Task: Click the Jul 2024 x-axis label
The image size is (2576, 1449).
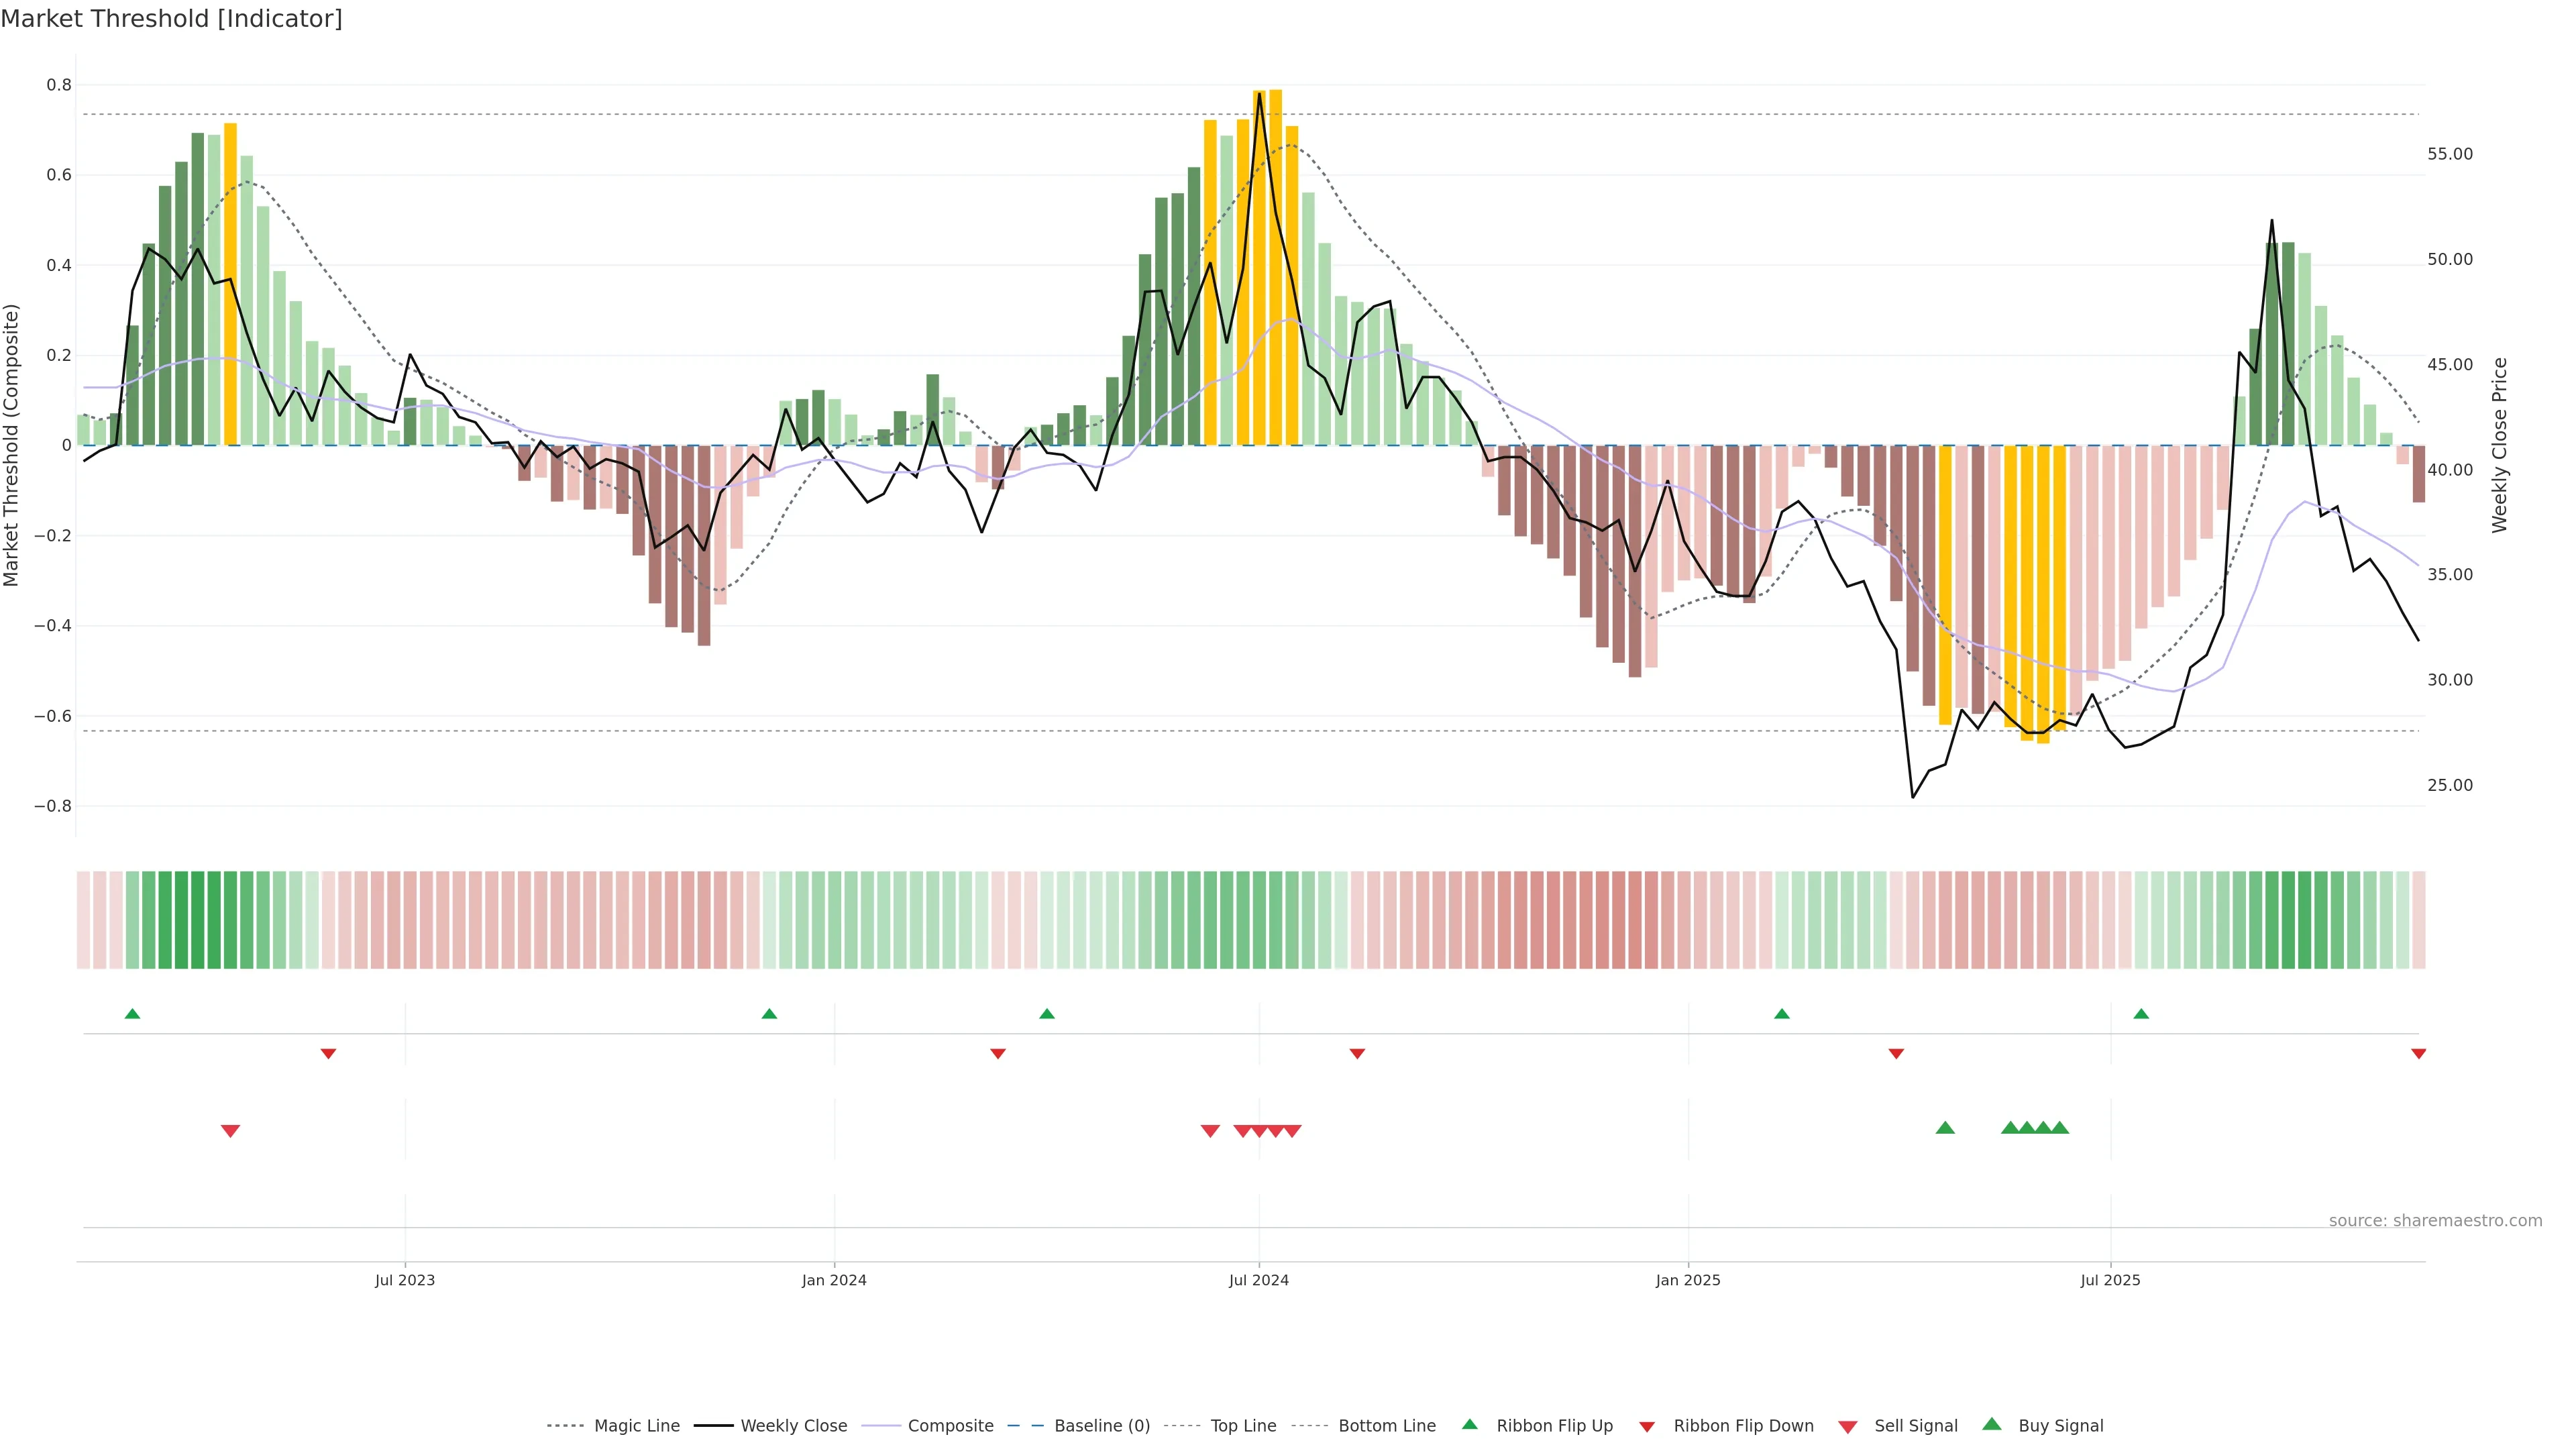Action: tap(1258, 1280)
